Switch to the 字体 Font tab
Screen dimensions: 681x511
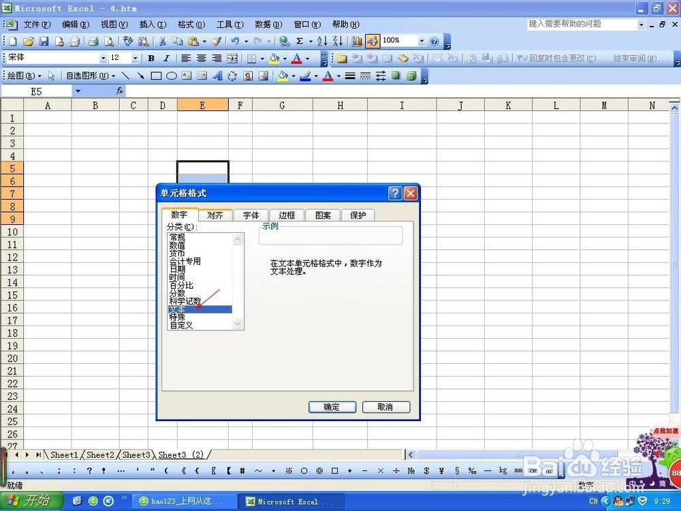coord(251,215)
